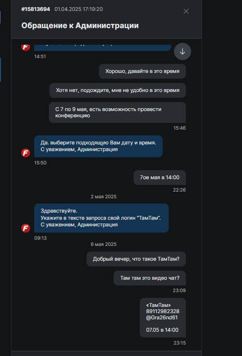This screenshot has width=242, height=356.
Task: Click last message with @Gra26nd61 login
Action: coord(163,317)
